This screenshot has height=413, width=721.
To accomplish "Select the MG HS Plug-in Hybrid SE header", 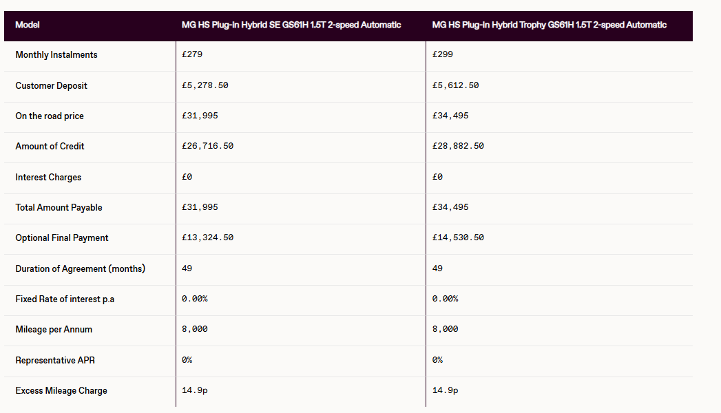I will pyautogui.click(x=291, y=25).
